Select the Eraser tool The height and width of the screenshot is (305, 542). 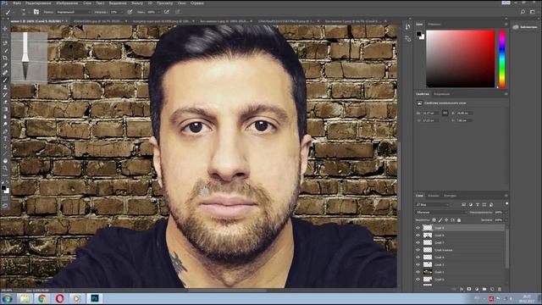pyautogui.click(x=5, y=102)
